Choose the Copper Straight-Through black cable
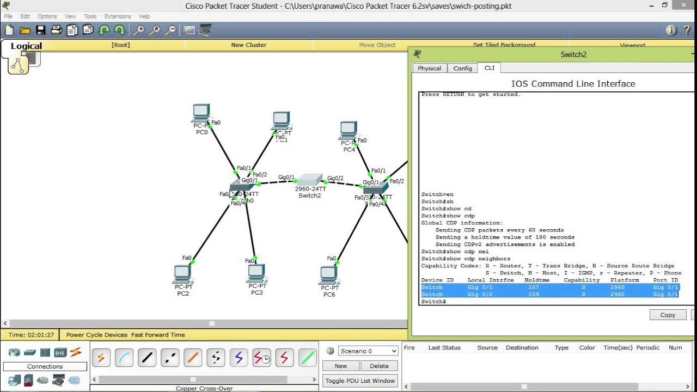This screenshot has height=392, width=697. tap(147, 358)
